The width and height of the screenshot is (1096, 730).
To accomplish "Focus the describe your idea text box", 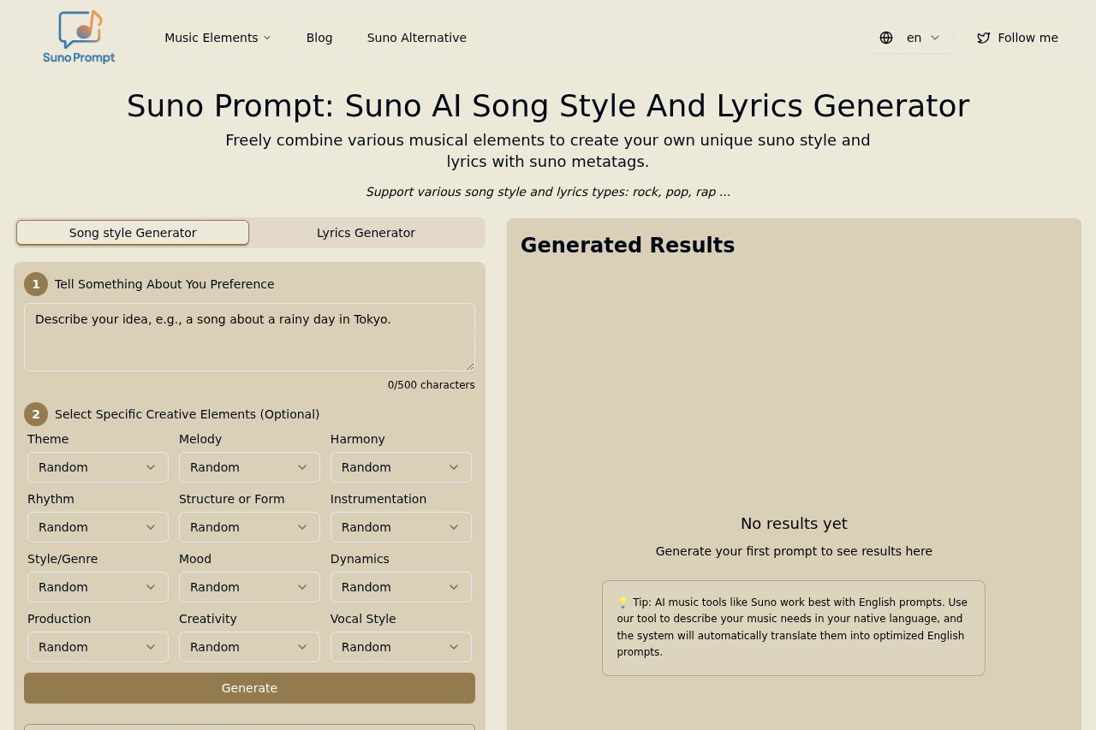I will tap(249, 337).
